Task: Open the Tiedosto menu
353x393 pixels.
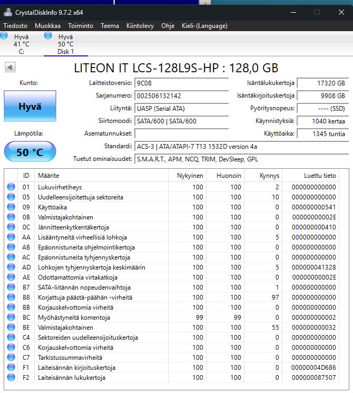Action: [15, 26]
